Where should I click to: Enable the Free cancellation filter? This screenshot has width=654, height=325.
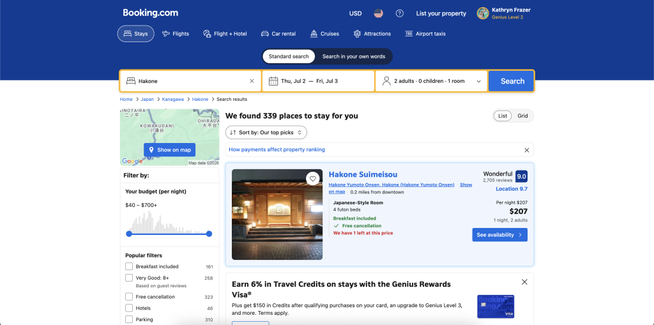[x=129, y=297]
